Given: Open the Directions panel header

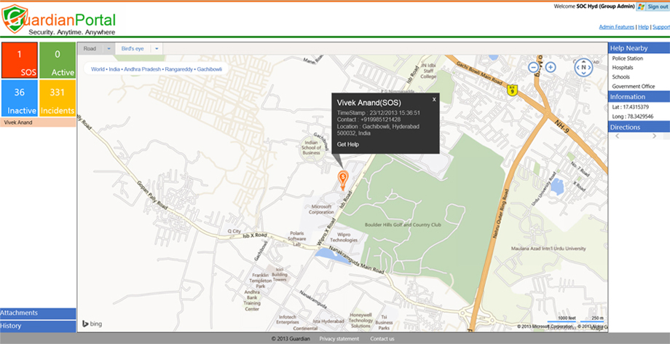Looking at the screenshot, I should (x=639, y=127).
